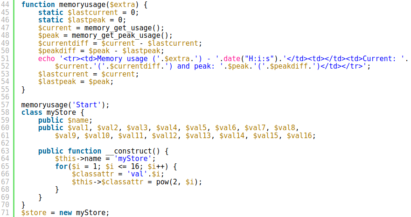Click the for loop keyword
The width and height of the screenshot is (411, 217).
61,167
